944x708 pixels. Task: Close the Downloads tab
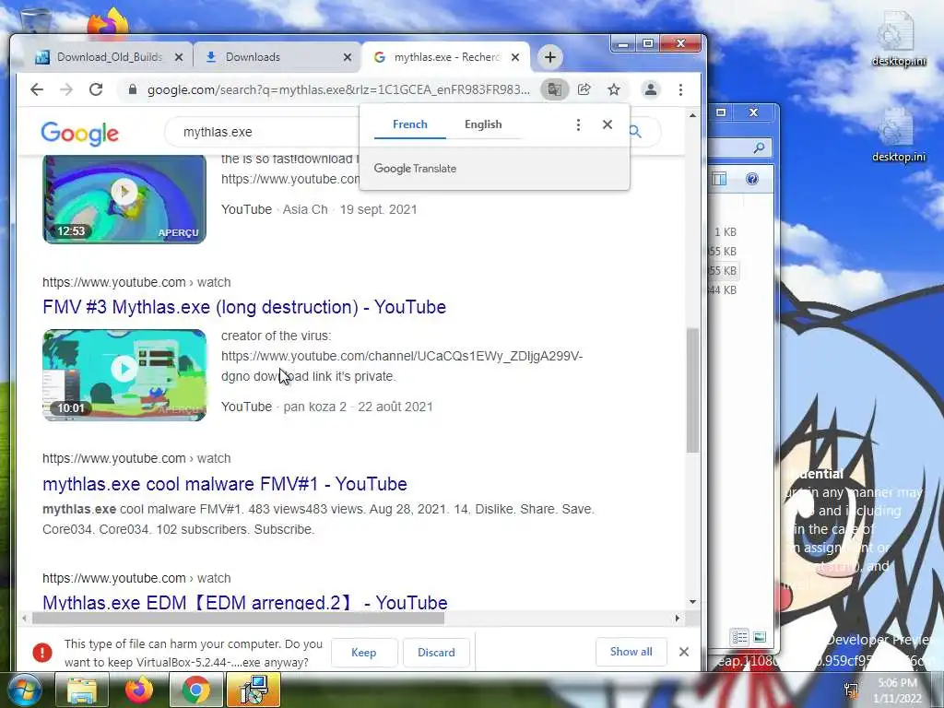click(348, 57)
